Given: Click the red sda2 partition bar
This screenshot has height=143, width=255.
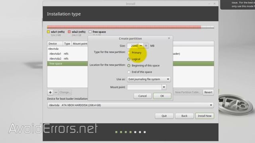Looking at the screenshot, I should pyautogui.click(x=124, y=27).
